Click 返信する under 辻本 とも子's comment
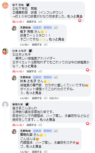The image size is (95, 153). pos(31,71)
